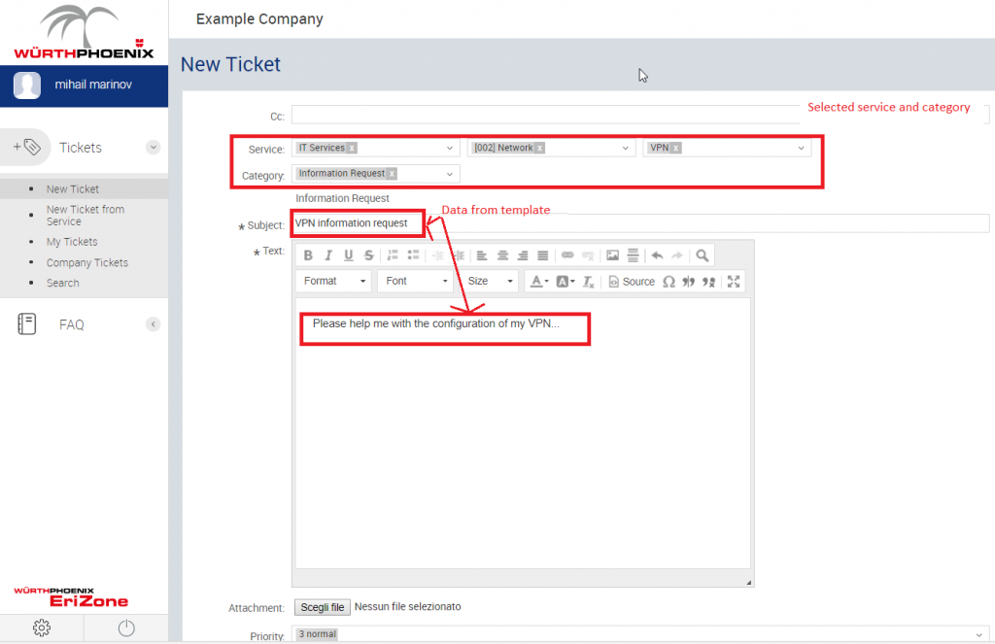Click Scegli file to attach a file

(322, 607)
